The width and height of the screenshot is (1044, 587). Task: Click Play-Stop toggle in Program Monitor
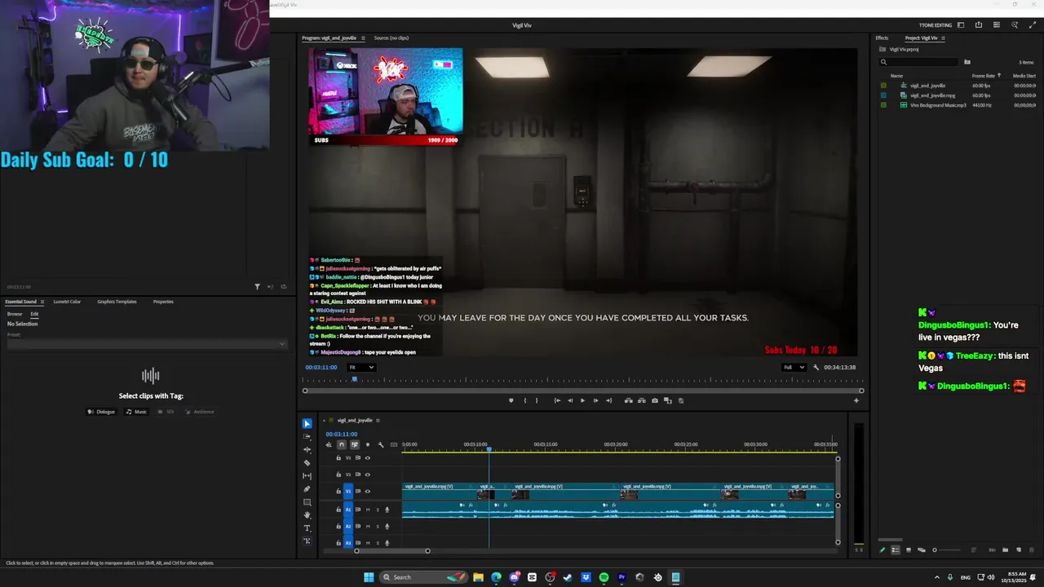click(x=582, y=400)
